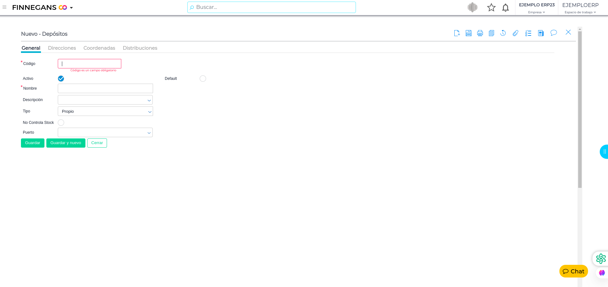Click the scrollbar up arrow
608x287 pixels.
(x=580, y=29)
